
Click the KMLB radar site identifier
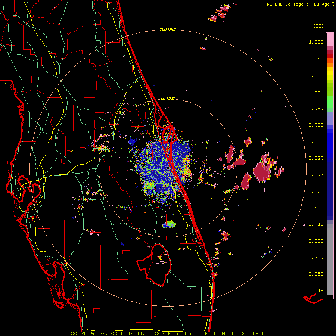point(208,333)
